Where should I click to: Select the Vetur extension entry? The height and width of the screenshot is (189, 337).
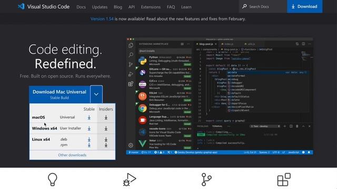point(165,144)
